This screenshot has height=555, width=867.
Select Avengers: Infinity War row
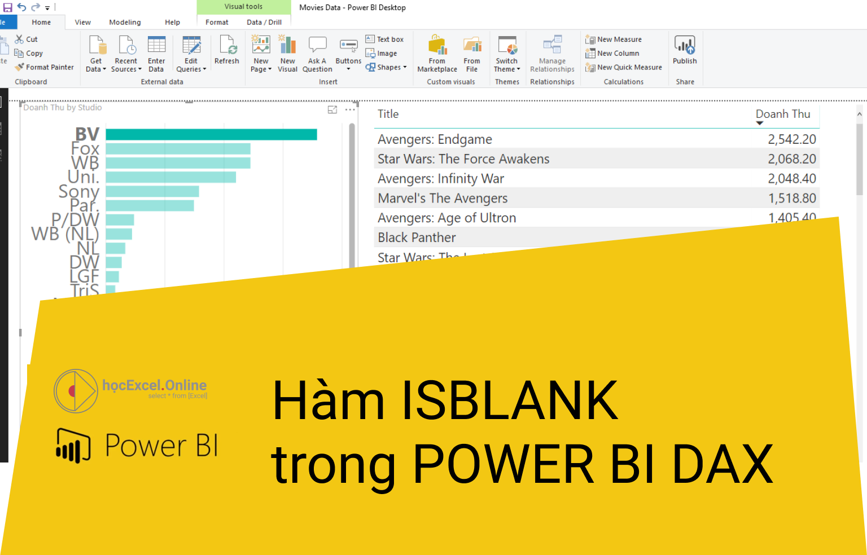[x=597, y=178]
